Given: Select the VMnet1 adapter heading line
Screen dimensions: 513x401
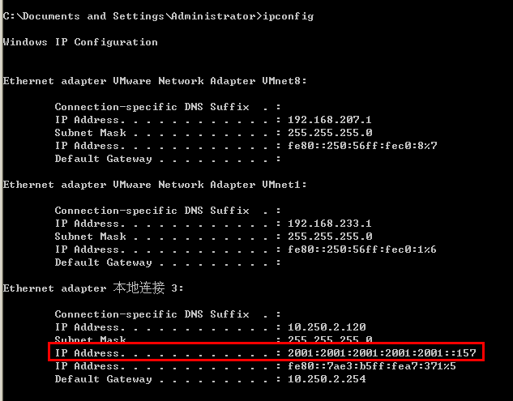Looking at the screenshot, I should 155,185.
